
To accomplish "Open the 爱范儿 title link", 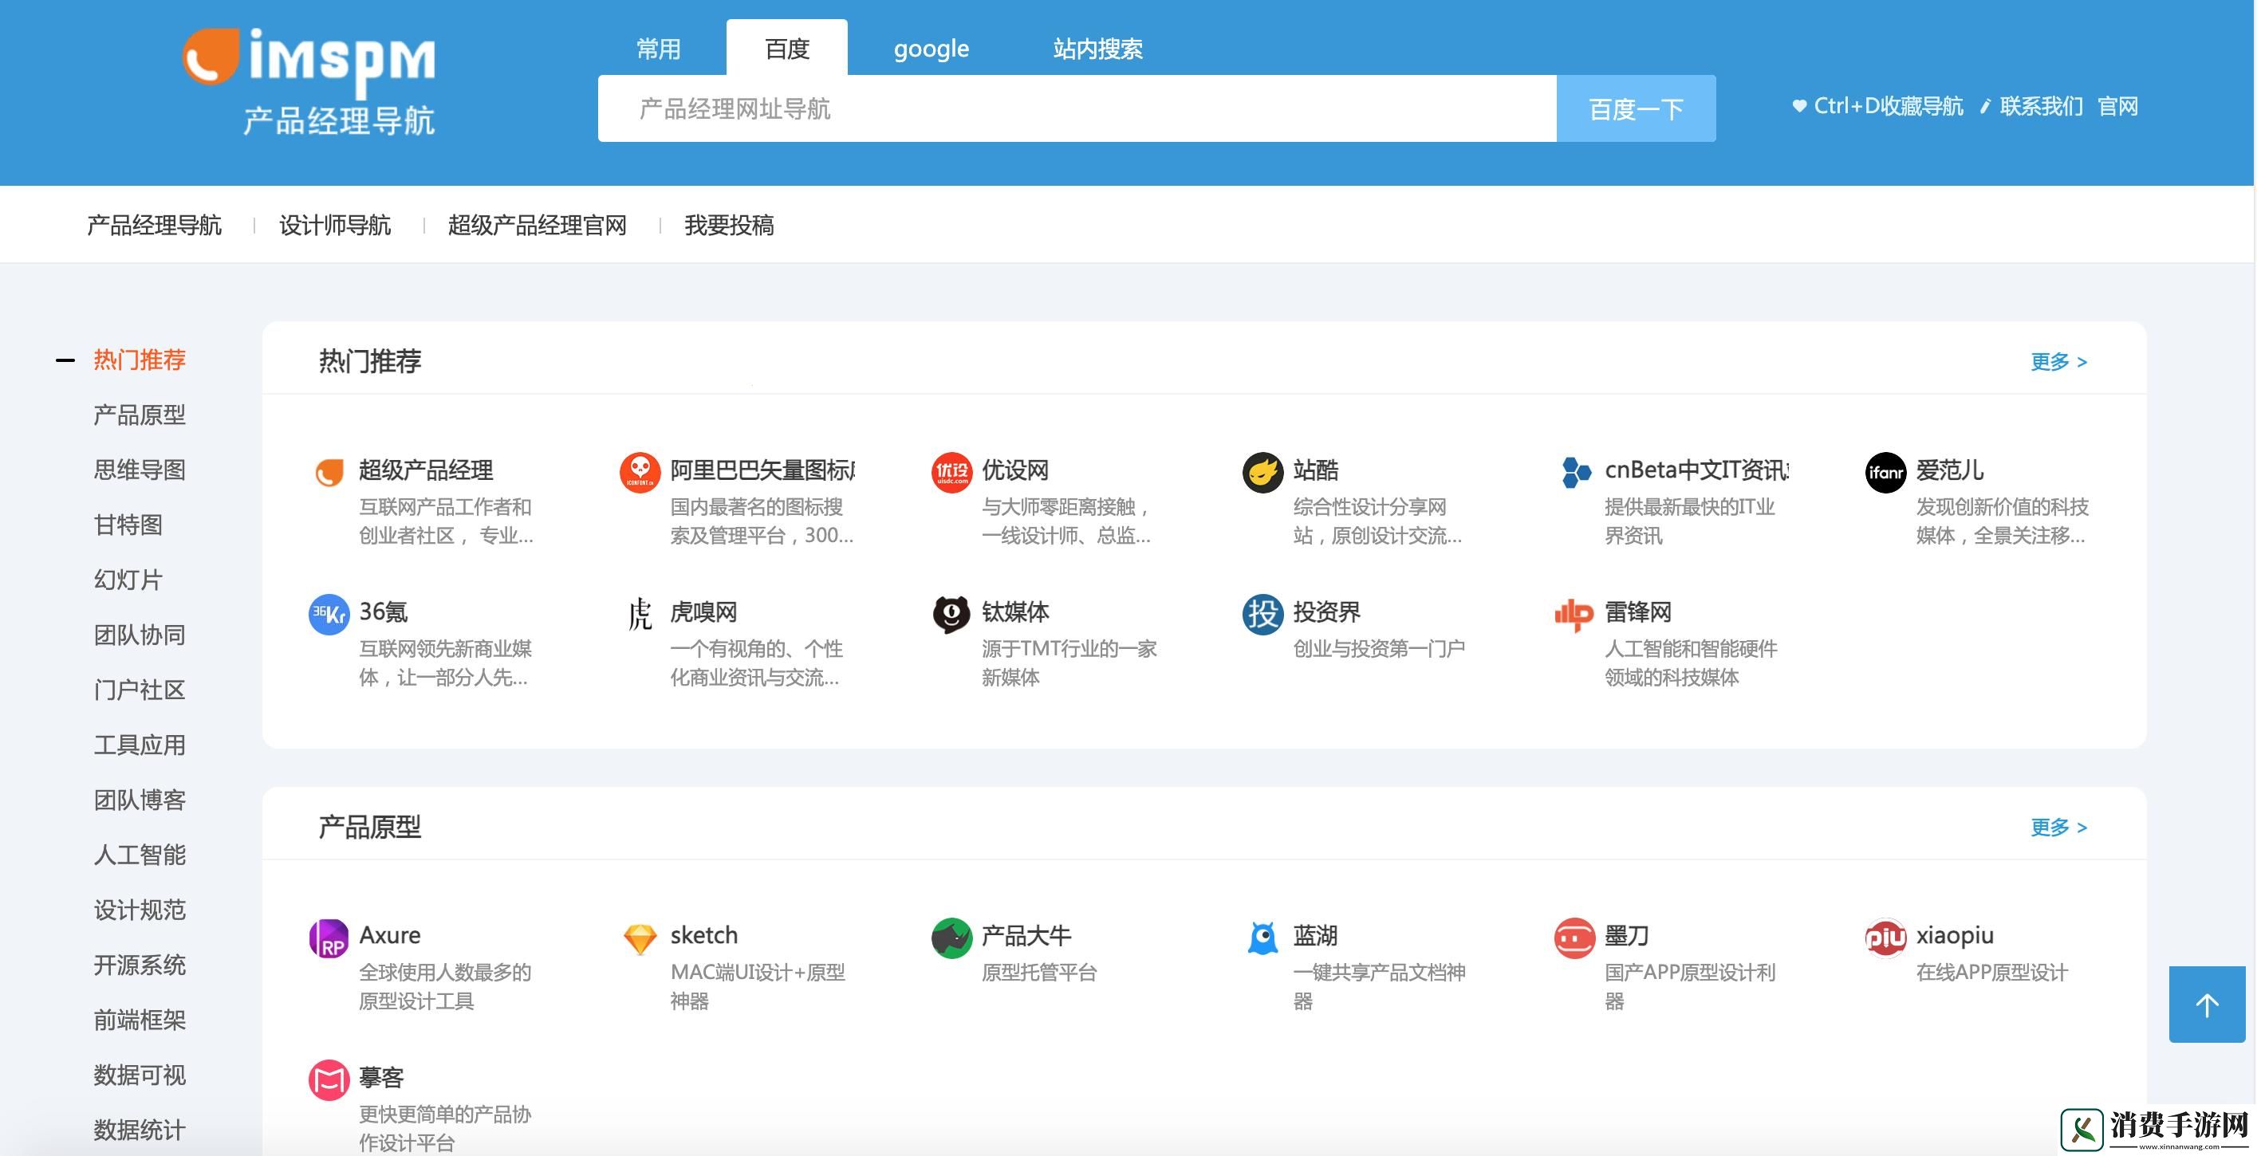I will coord(1949,470).
